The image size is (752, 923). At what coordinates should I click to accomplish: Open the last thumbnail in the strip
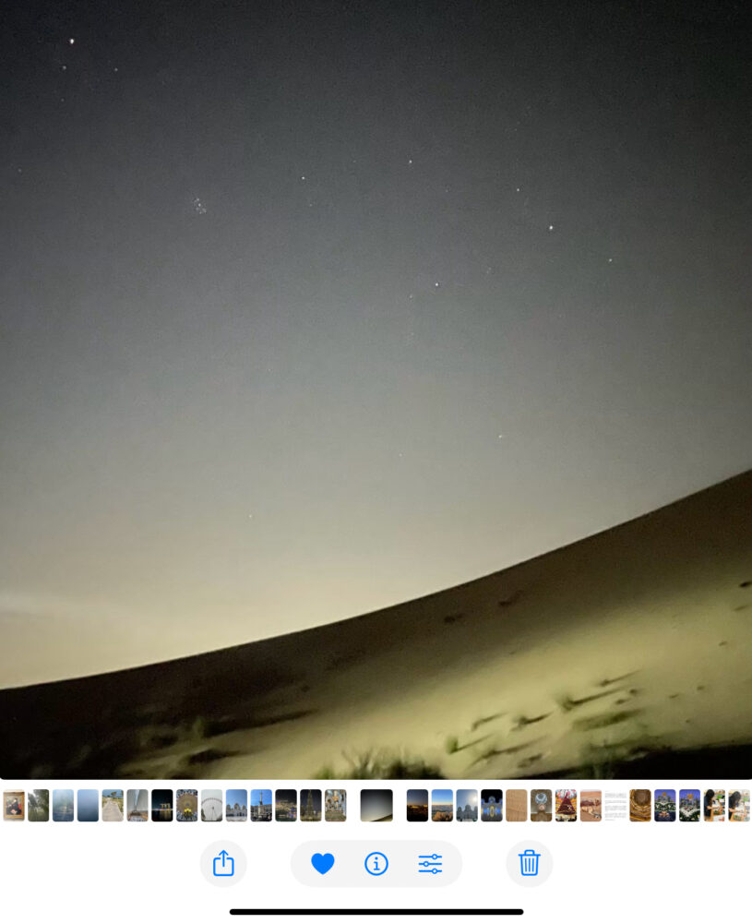pyautogui.click(x=739, y=805)
